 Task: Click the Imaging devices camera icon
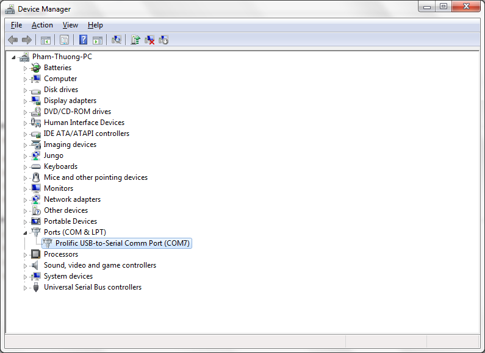tap(36, 144)
